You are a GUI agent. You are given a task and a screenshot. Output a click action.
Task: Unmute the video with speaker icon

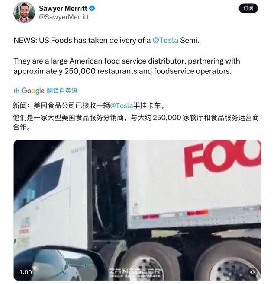253,272
